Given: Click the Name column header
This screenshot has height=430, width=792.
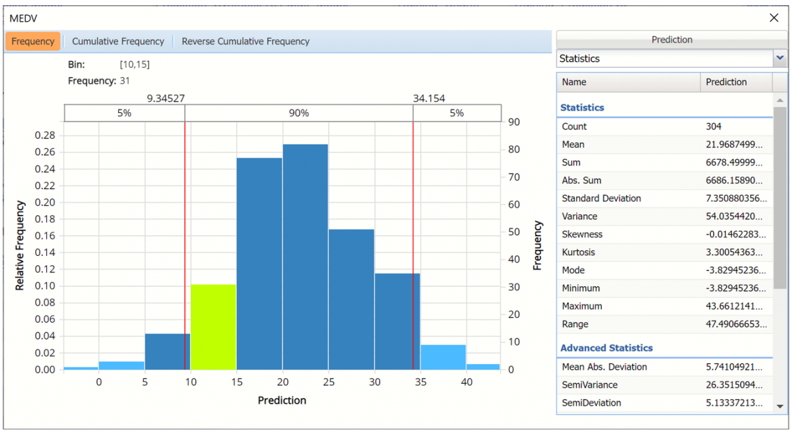Looking at the screenshot, I should click(628, 82).
